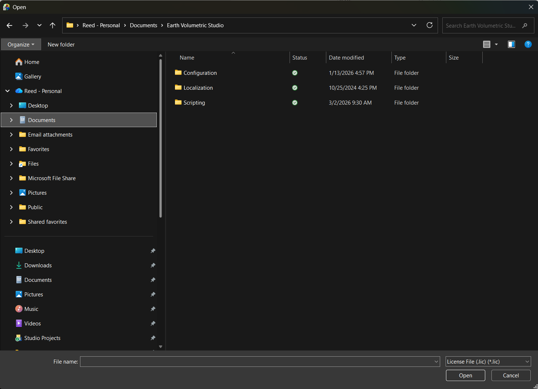The width and height of the screenshot is (538, 389).
Task: Cancel the Open dialog
Action: [x=511, y=375]
